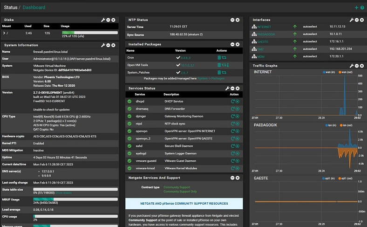Click info icon for Open-VM-Tools package

(x=229, y=65)
